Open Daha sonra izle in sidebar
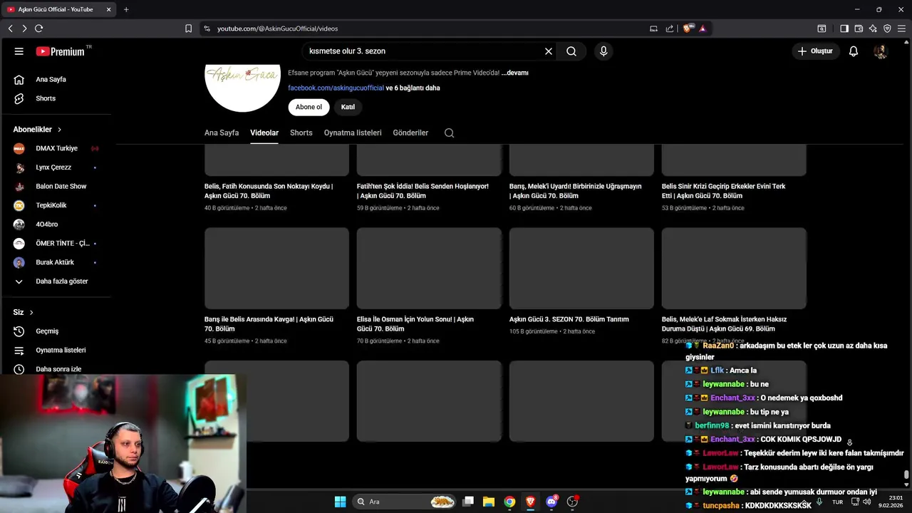Screen dimensions: 912x513 [57, 369]
